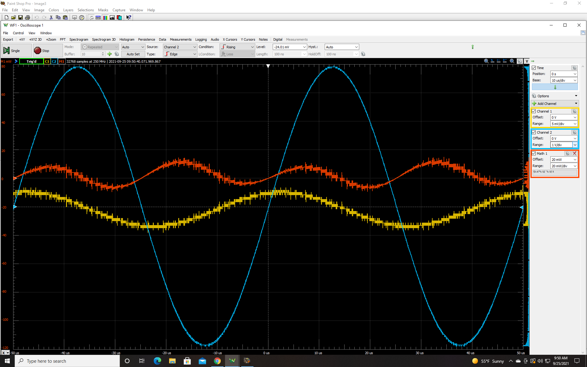Open Channel 1 gear settings
Viewport: 587px width, 367px height.
pyautogui.click(x=574, y=111)
